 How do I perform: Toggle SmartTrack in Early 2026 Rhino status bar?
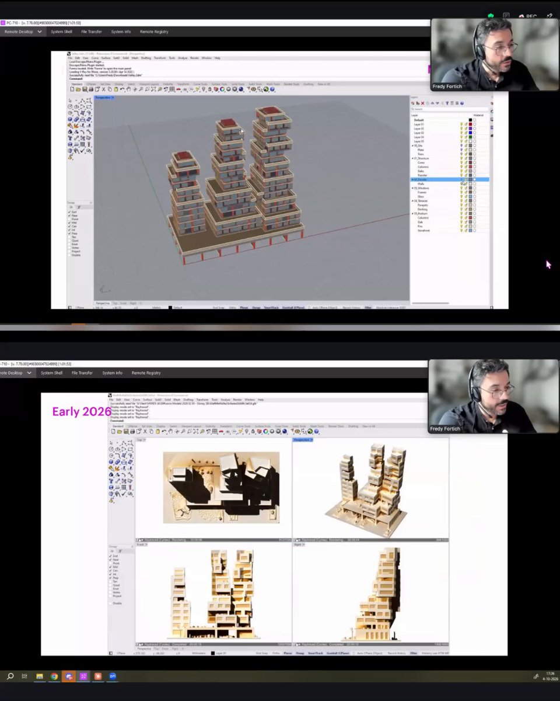coord(315,653)
